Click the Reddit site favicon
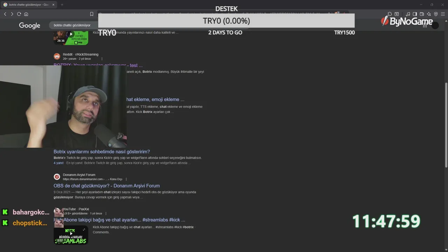Viewport: 448px width, 252px height. pos(57,56)
